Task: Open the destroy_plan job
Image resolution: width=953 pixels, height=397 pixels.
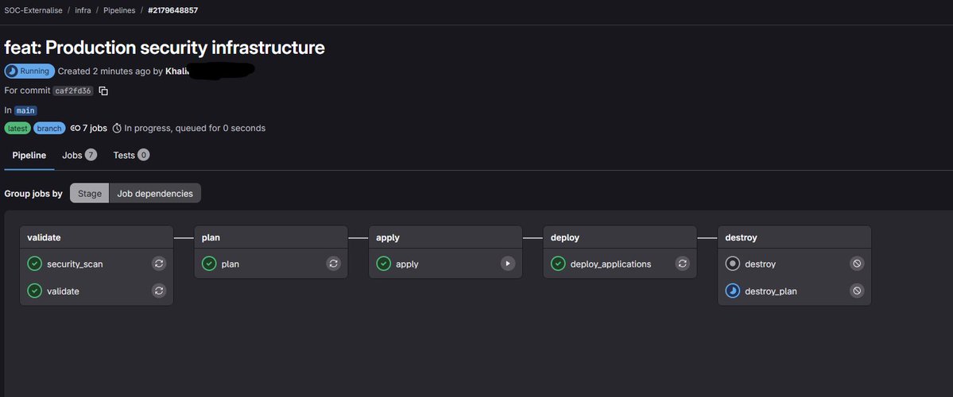Action: pyautogui.click(x=771, y=291)
